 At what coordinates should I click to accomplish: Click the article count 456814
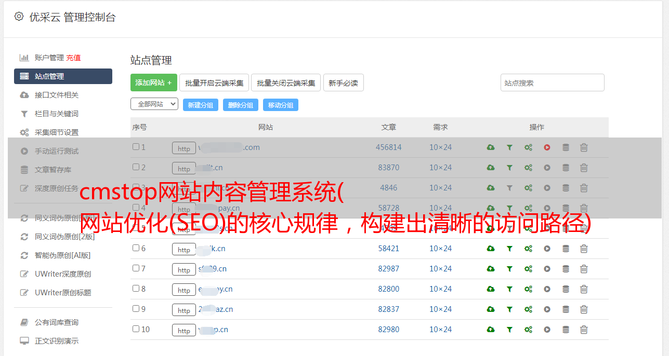coord(389,147)
